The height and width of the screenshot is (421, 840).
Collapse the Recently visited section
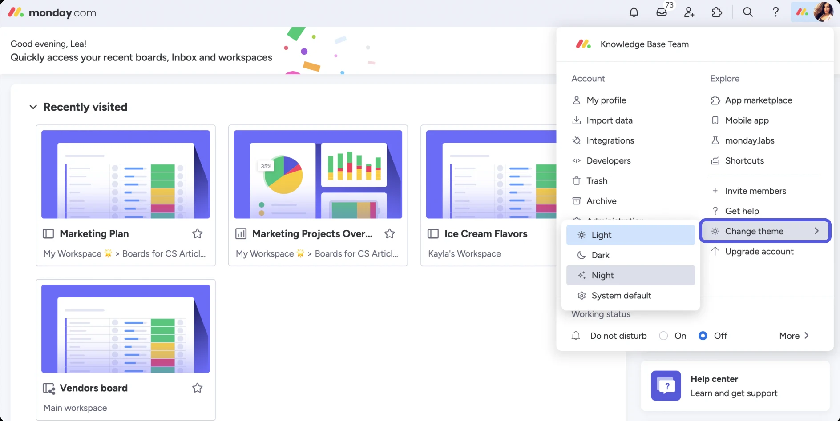tap(33, 107)
